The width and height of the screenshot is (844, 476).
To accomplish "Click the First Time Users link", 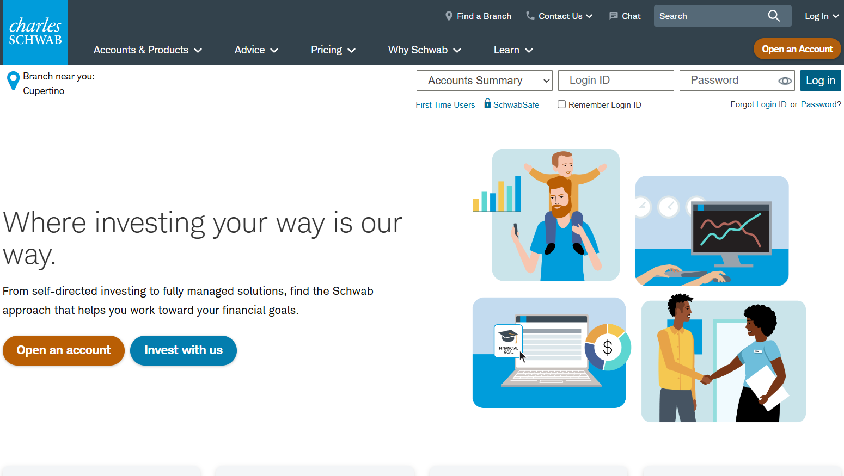I will pos(445,105).
